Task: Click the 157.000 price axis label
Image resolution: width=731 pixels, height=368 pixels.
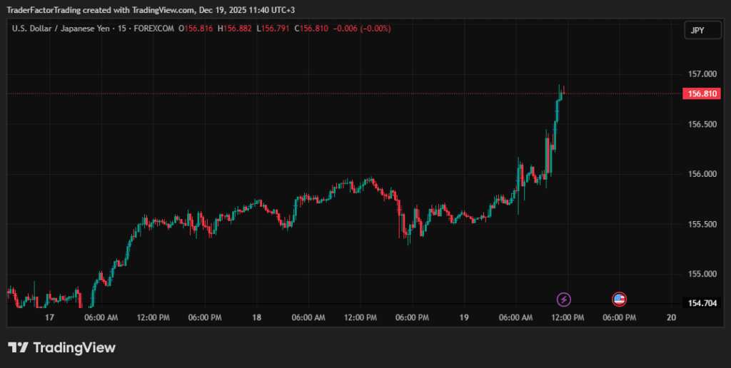Action: click(x=702, y=74)
